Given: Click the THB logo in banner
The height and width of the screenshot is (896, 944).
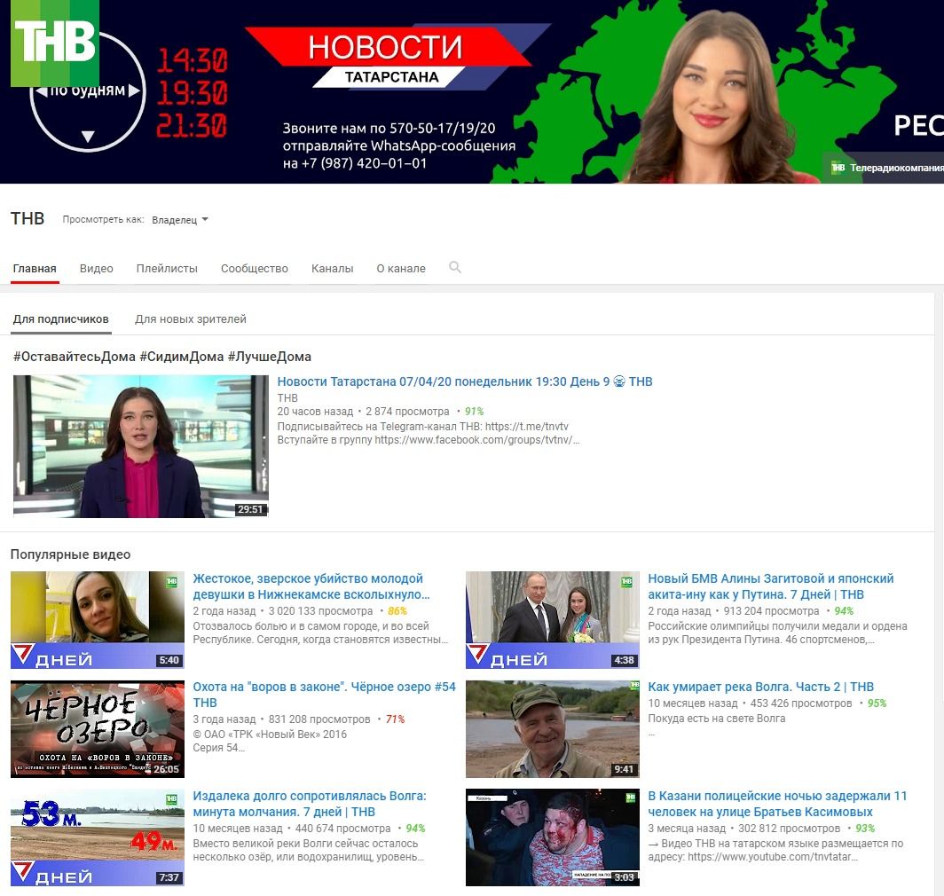Looking at the screenshot, I should 55,43.
